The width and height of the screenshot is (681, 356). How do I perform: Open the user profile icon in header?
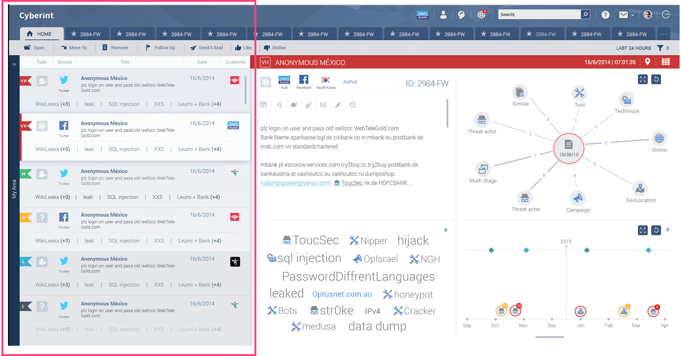pos(443,15)
